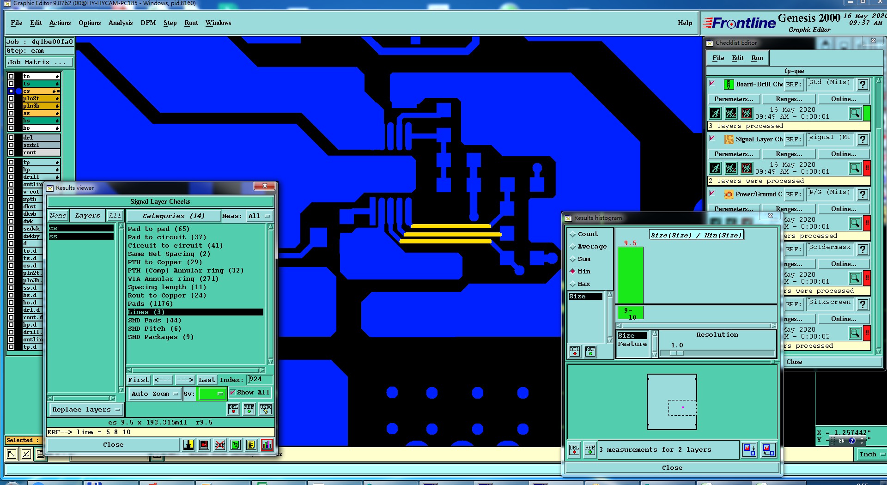Screen dimensions: 887x485
Task: Click the red snapshot icon beside Close in Results viewer
Action: [204, 445]
